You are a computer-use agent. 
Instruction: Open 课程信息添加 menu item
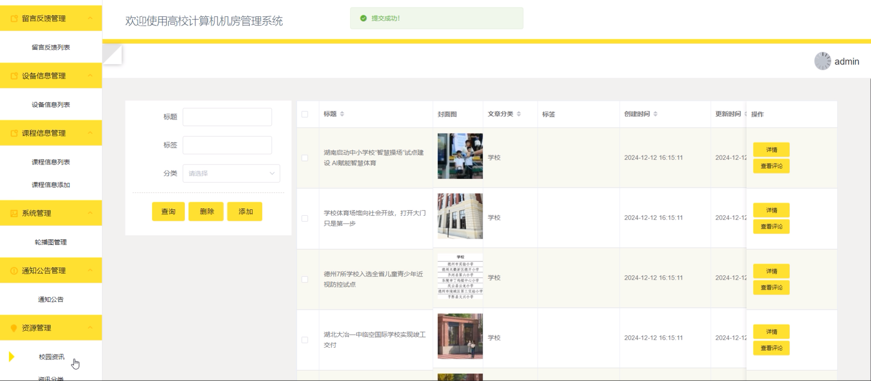coord(51,185)
